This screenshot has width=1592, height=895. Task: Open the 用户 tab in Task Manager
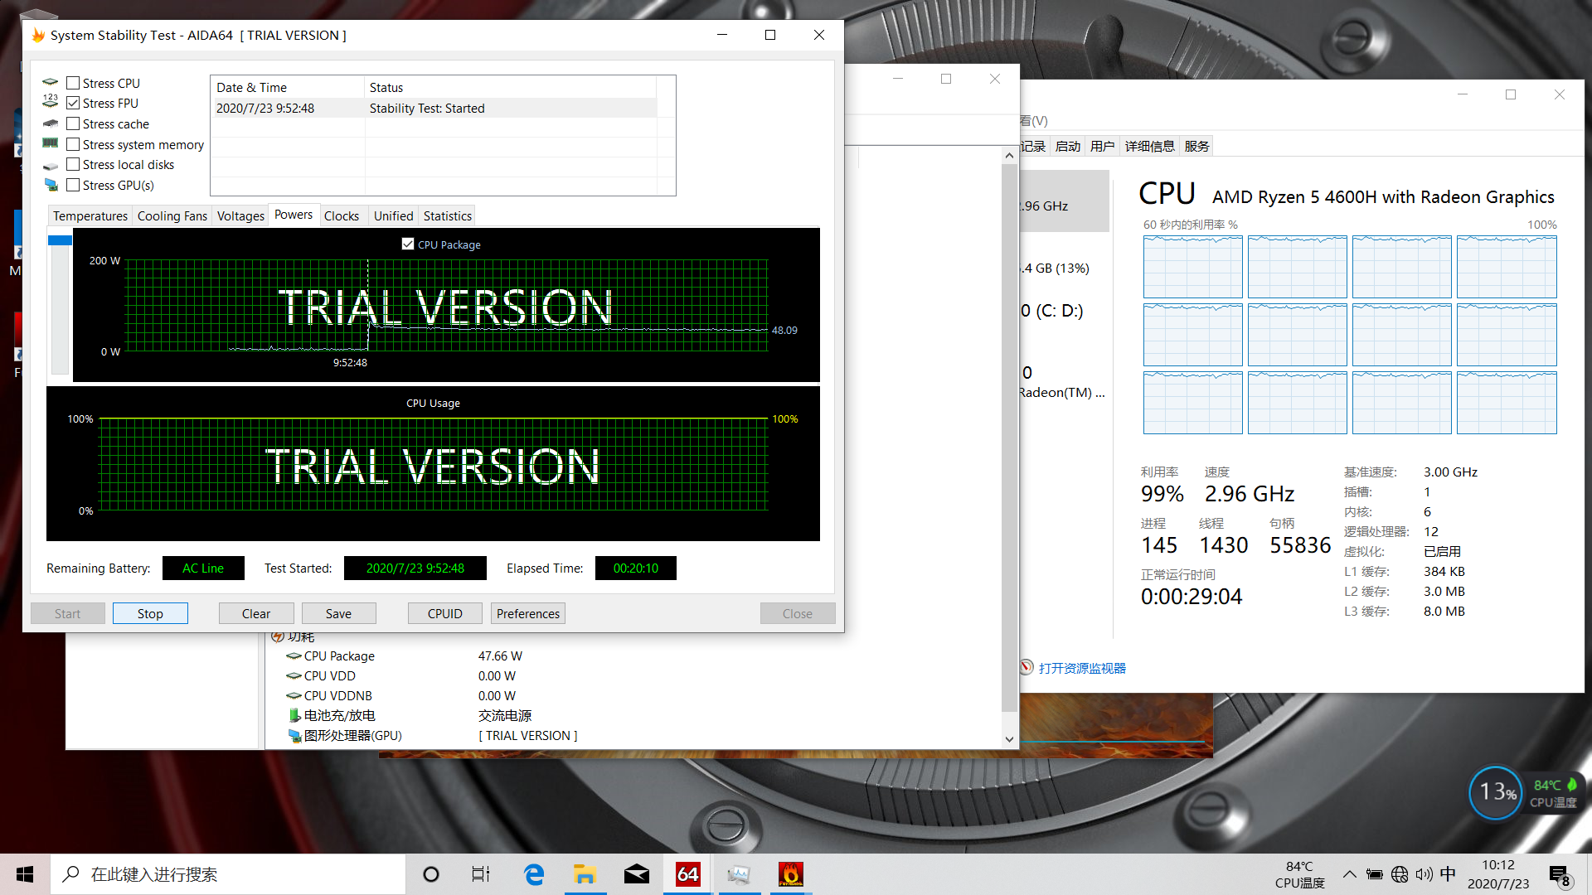coord(1102,146)
